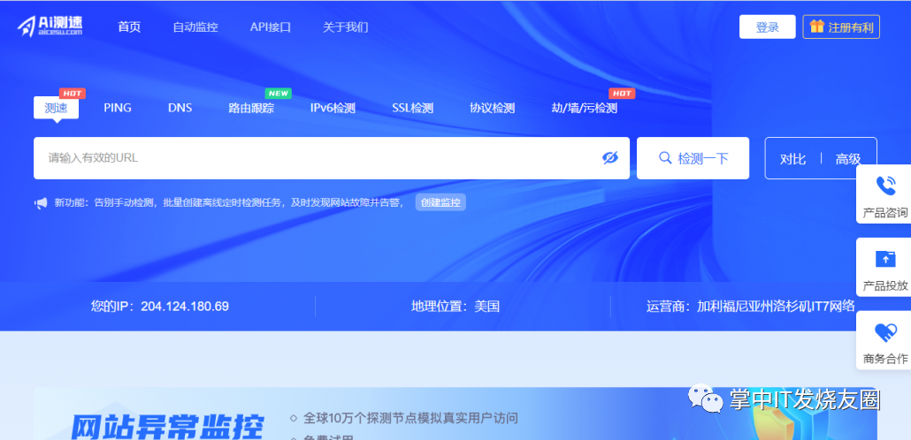Click the 对比 compare option
The width and height of the screenshot is (911, 440).
pyautogui.click(x=792, y=159)
